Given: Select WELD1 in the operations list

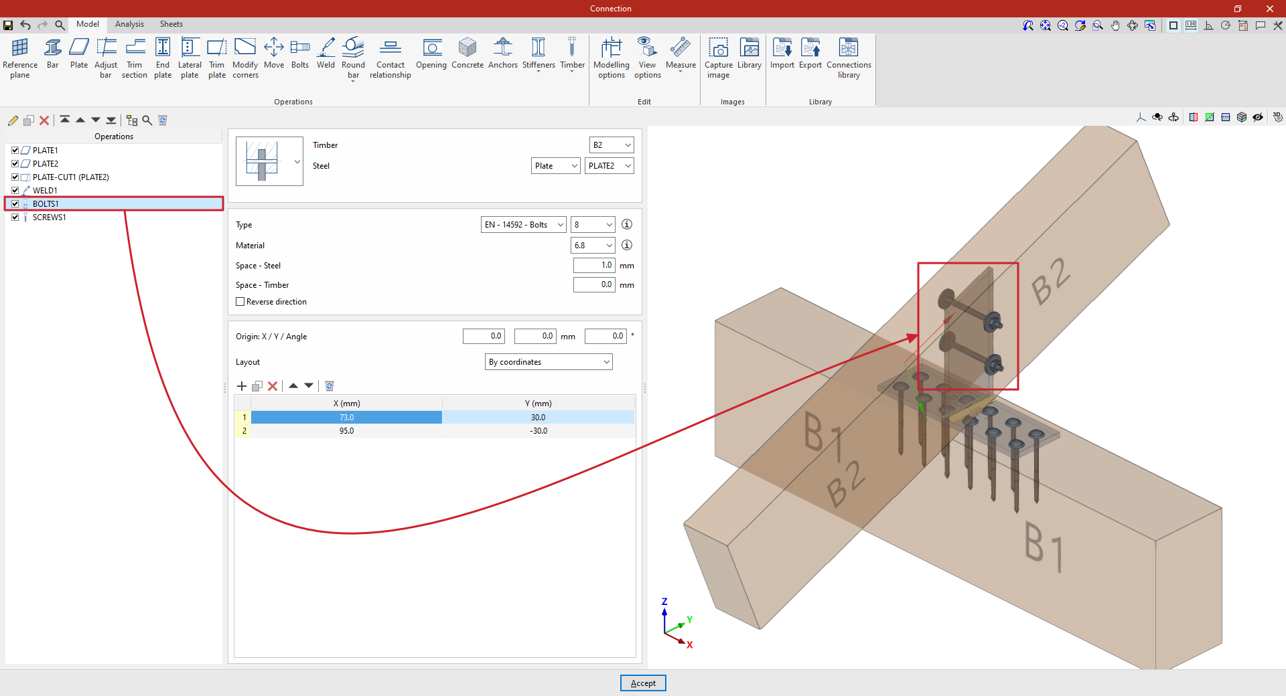Looking at the screenshot, I should [x=45, y=191].
